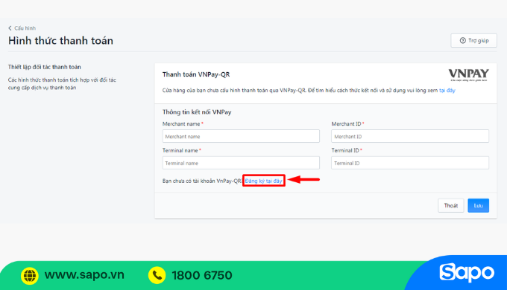The image size is (507, 290).
Task: Focus the Terminal ID field
Action: coord(410,163)
